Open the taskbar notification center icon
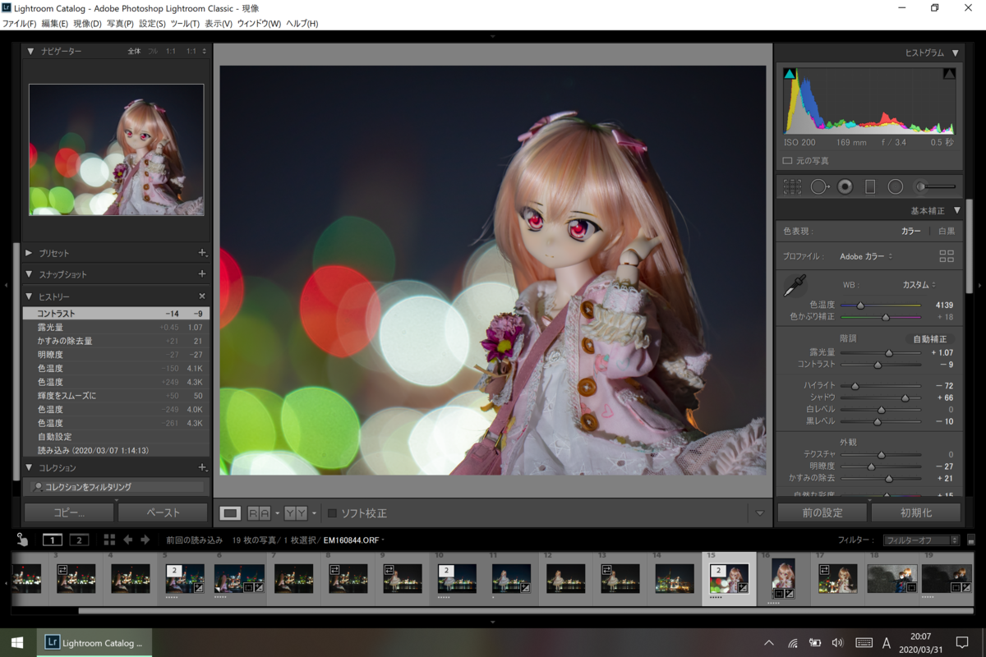The height and width of the screenshot is (657, 986). (962, 642)
